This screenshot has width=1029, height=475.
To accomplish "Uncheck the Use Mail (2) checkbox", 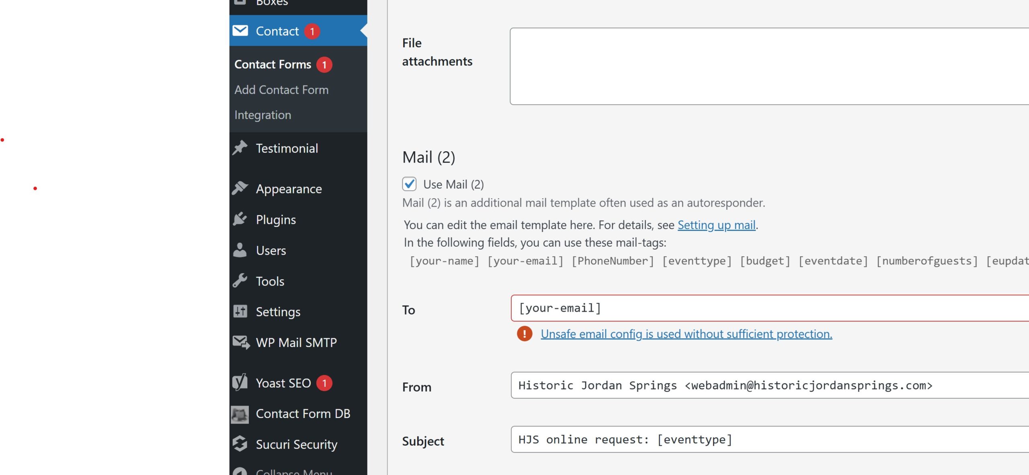I will pos(409,184).
